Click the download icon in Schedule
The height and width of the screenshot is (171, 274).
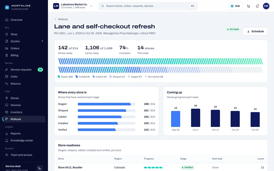click(248, 31)
